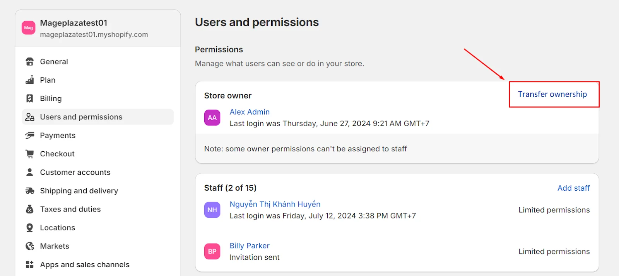Click the Plan chart icon
This screenshot has height=276, width=619.
click(30, 80)
